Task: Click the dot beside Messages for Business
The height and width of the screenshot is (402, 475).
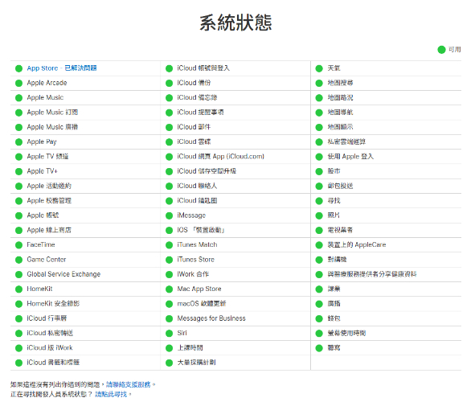Action: coord(169,318)
